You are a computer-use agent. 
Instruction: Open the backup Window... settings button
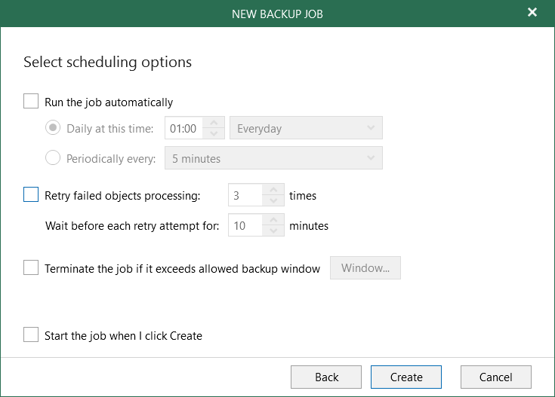tap(365, 268)
